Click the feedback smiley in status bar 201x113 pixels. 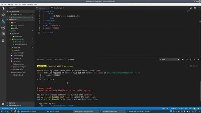pos(194,109)
